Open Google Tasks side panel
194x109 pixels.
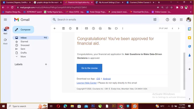coord(189,47)
